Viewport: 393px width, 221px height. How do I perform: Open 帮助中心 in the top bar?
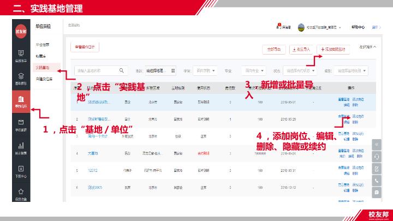coord(358,26)
